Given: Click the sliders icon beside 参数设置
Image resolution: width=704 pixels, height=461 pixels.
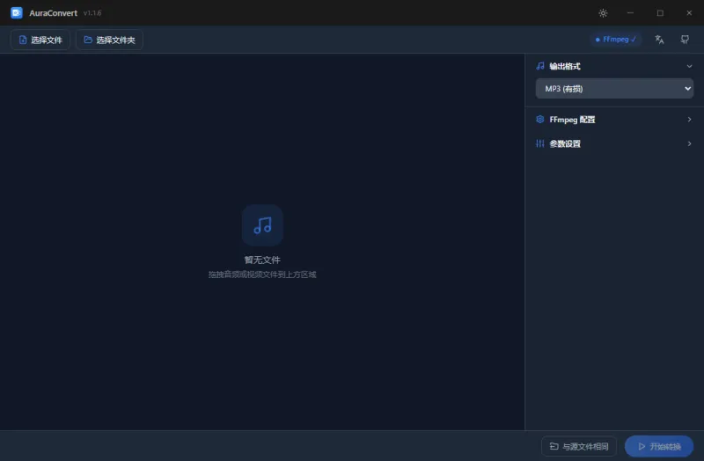Looking at the screenshot, I should click(540, 143).
